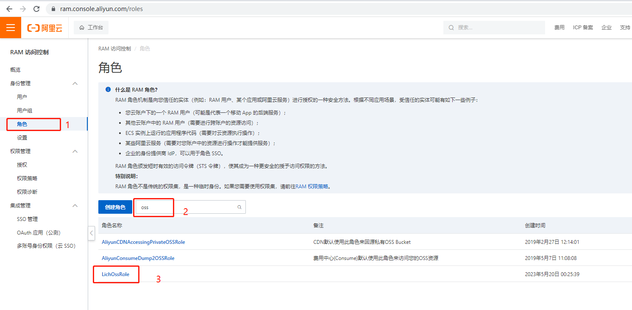Open the 工作台 workbench button

(91, 28)
